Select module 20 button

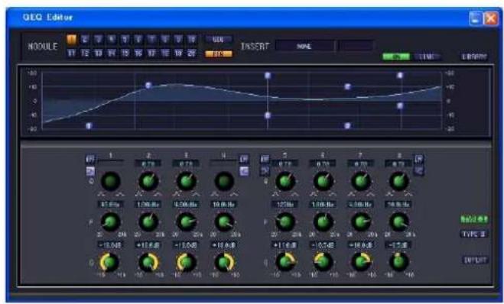[191, 53]
